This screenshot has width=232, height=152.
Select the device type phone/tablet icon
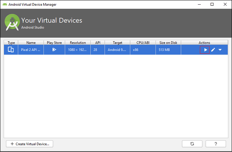(x=11, y=50)
